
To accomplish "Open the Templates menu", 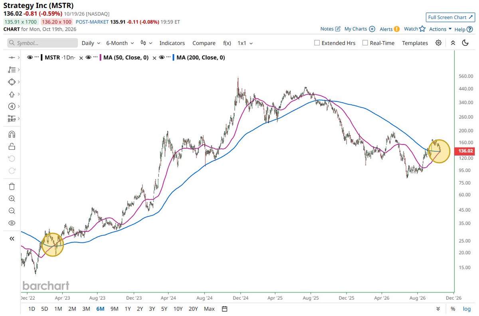I will click(x=415, y=43).
